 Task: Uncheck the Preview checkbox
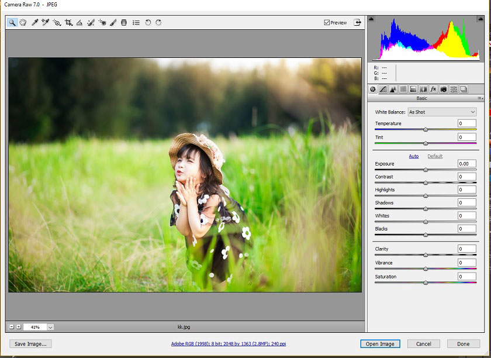point(327,23)
